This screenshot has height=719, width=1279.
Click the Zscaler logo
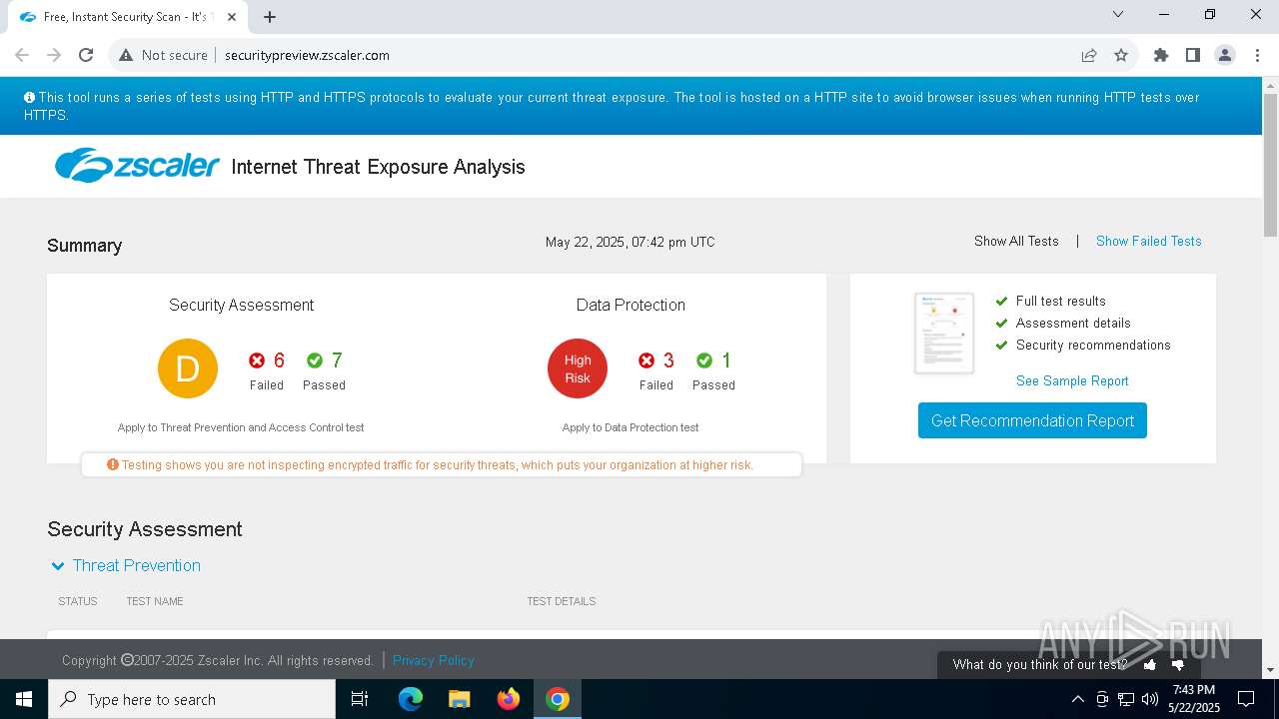click(137, 166)
